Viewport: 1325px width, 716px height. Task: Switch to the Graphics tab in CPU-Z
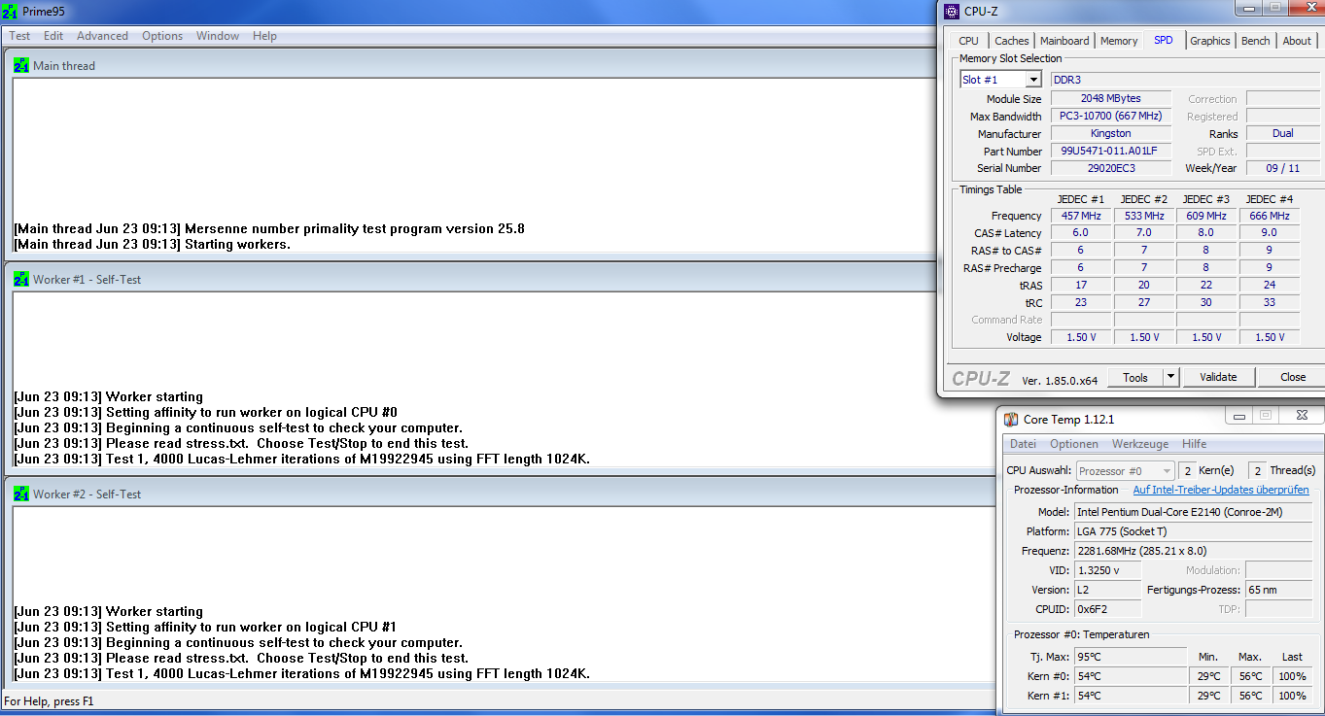click(x=1210, y=41)
